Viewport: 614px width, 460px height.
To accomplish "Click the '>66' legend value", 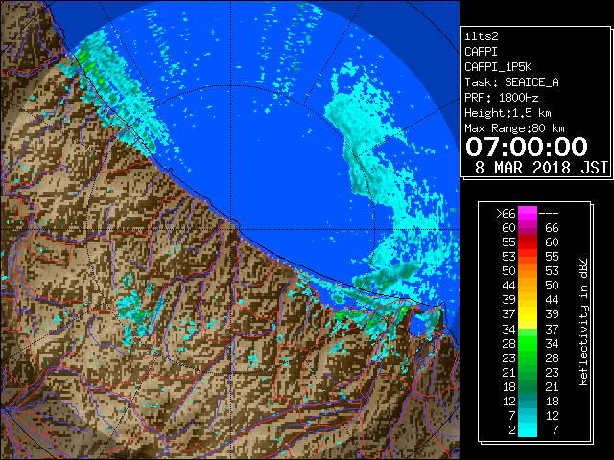I will [x=506, y=214].
